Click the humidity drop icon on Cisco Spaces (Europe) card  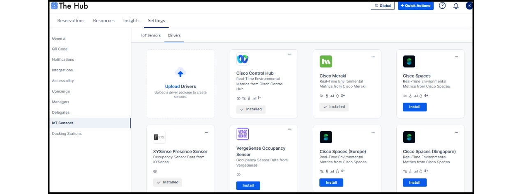337,171
